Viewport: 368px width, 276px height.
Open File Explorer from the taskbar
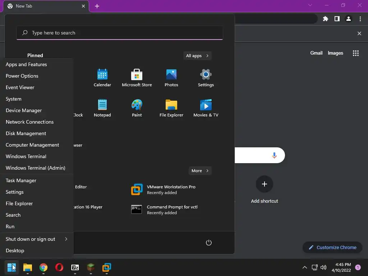27,267
